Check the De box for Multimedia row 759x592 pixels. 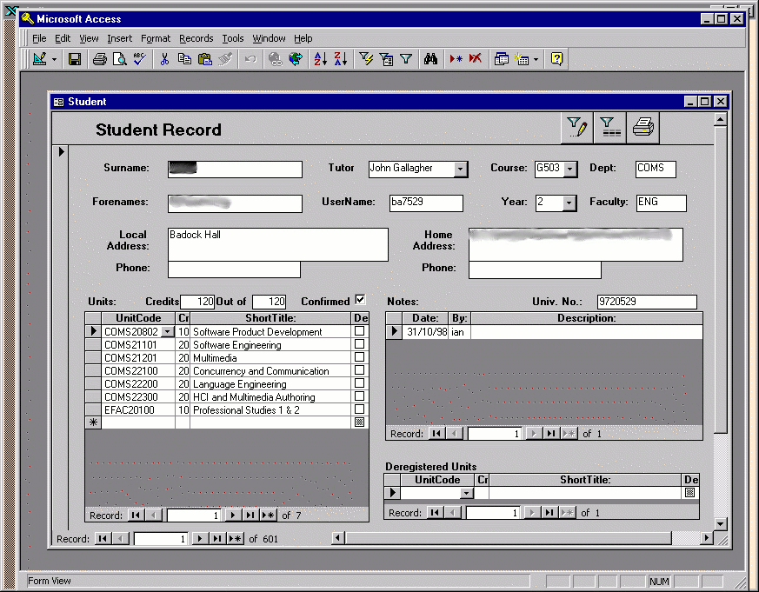(359, 358)
